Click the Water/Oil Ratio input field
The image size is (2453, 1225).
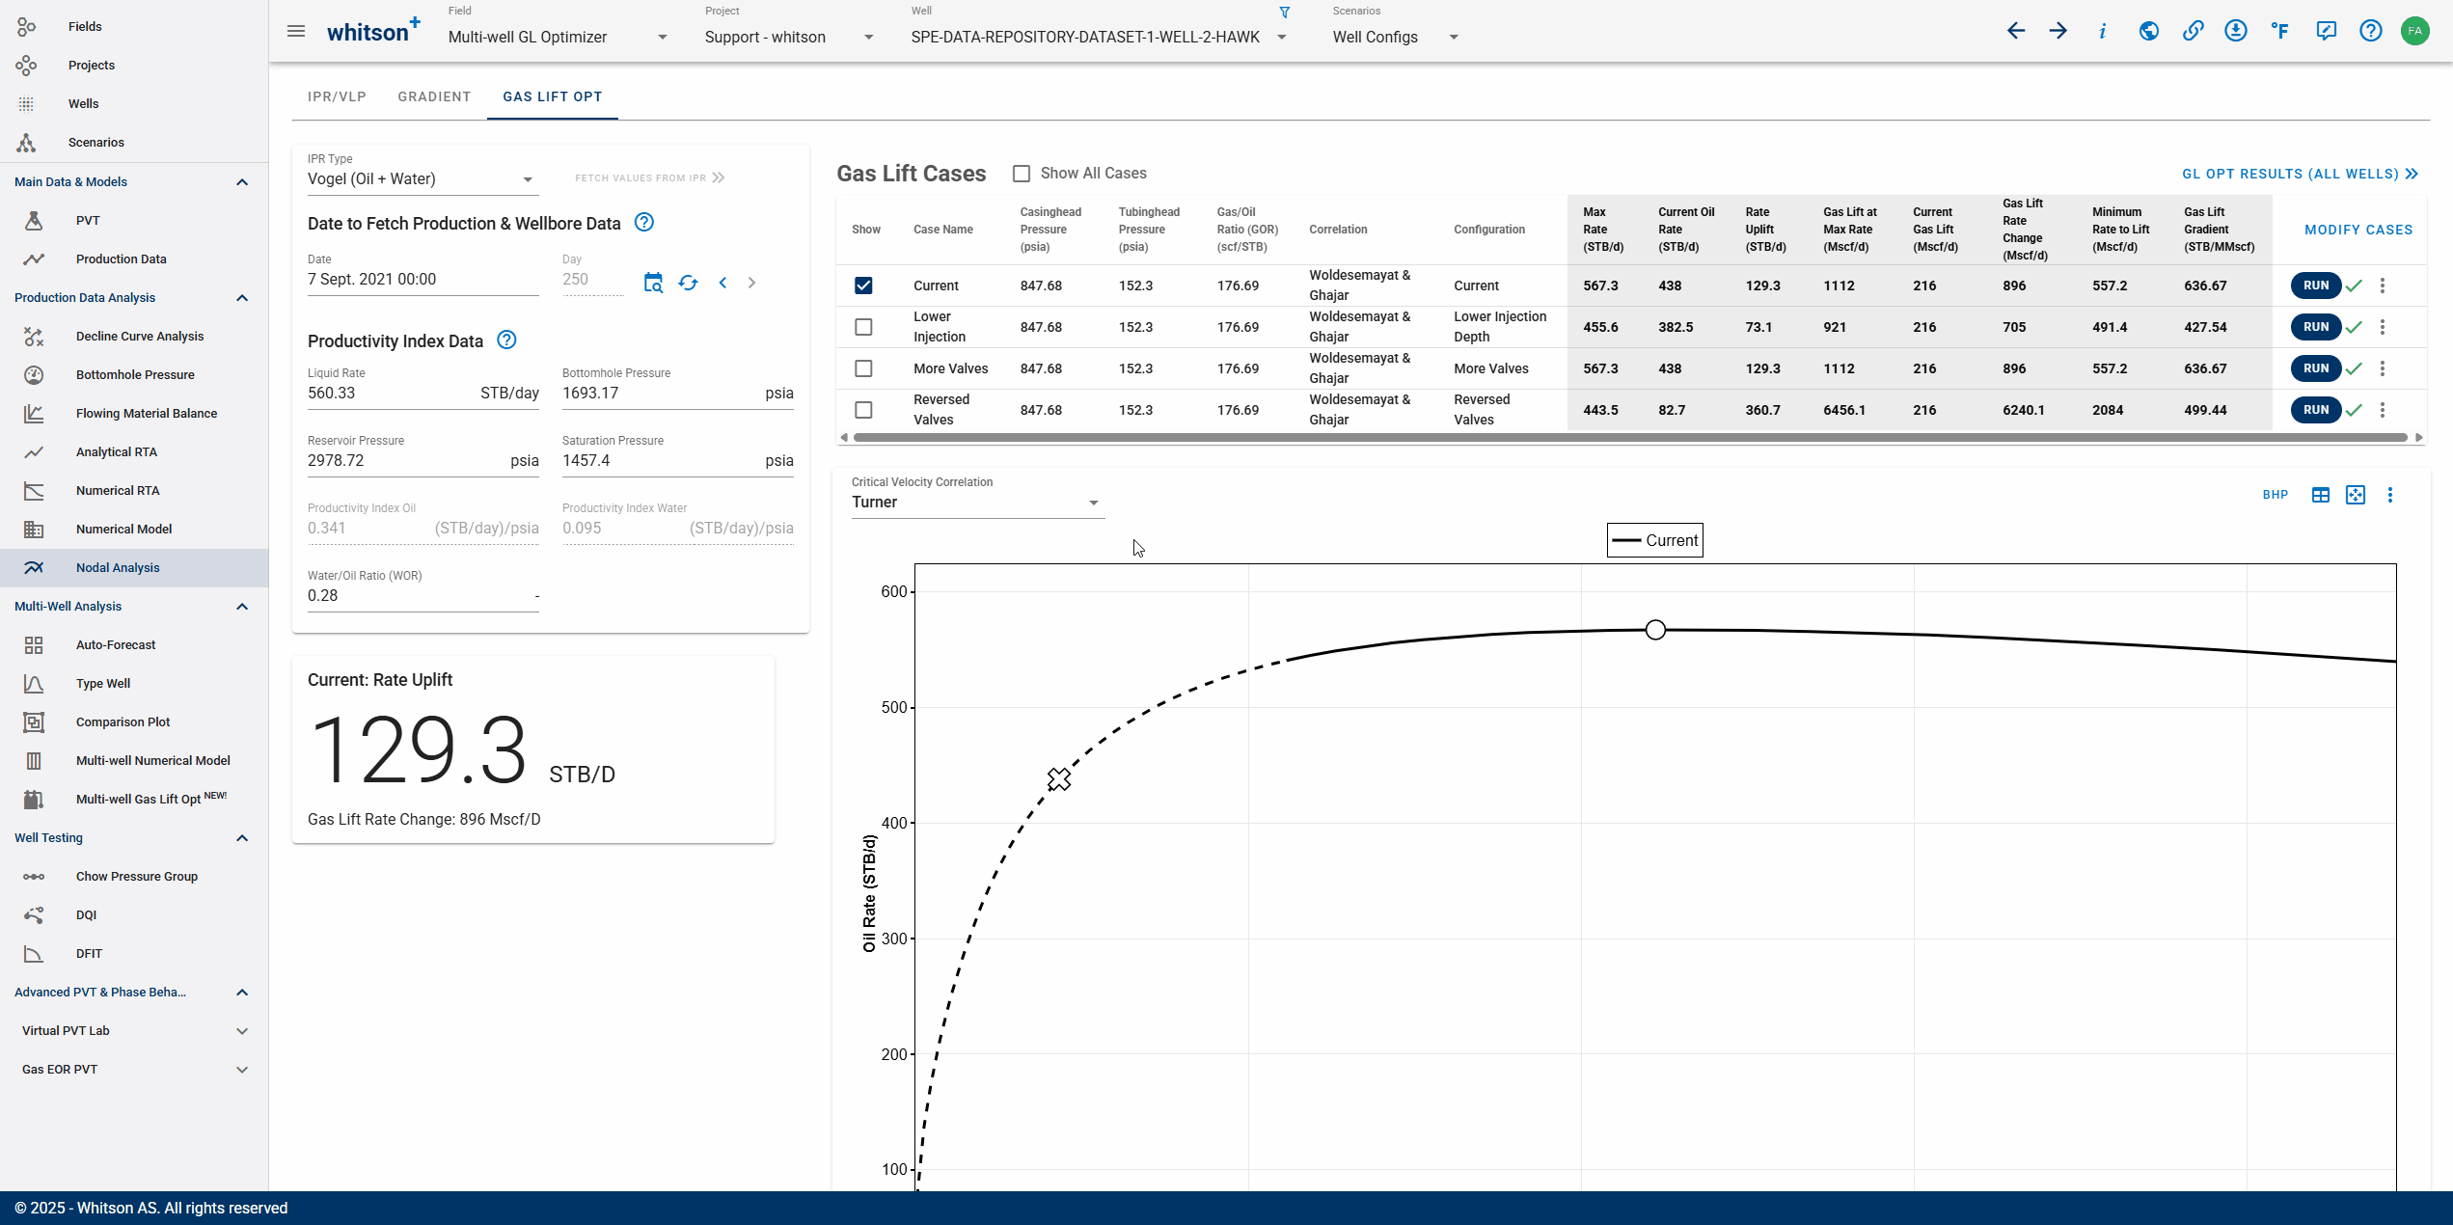(x=422, y=596)
